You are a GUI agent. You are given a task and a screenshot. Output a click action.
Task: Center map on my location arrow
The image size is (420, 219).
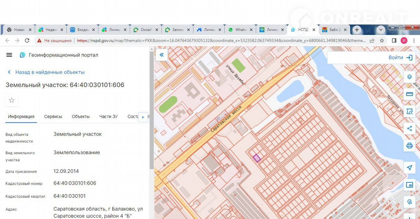[x=409, y=168]
